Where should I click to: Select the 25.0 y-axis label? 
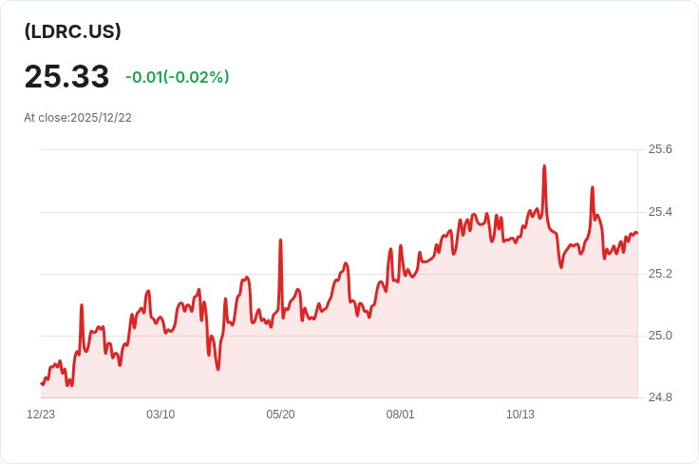[x=660, y=336]
